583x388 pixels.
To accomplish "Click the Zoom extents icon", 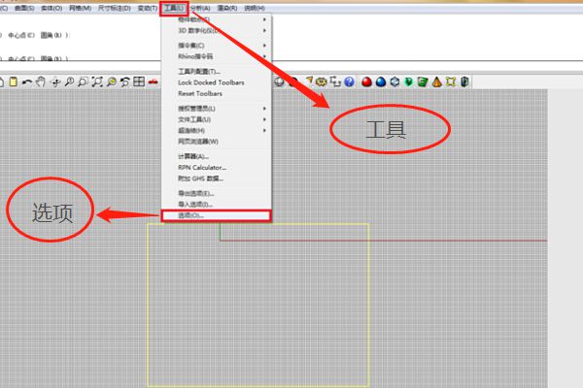I will 97,81.
